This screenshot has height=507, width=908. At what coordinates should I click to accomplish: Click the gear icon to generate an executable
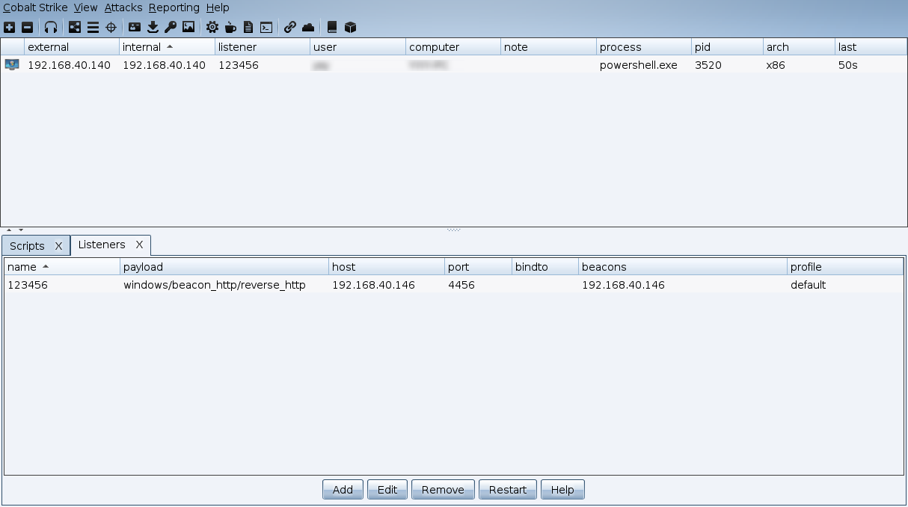click(212, 27)
